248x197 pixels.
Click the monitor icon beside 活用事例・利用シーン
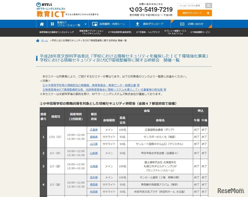tap(95, 24)
